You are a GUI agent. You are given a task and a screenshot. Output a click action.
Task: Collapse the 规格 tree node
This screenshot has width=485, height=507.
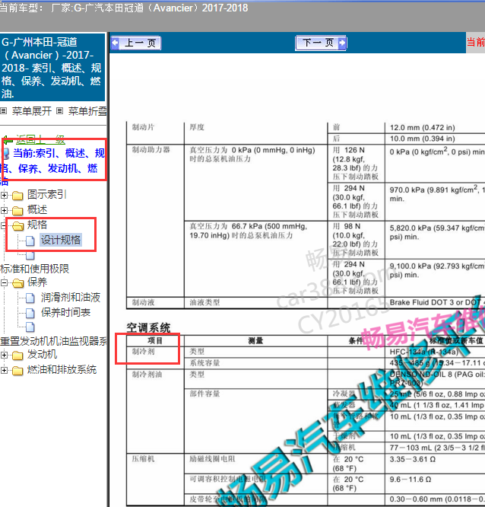pyautogui.click(x=3, y=225)
